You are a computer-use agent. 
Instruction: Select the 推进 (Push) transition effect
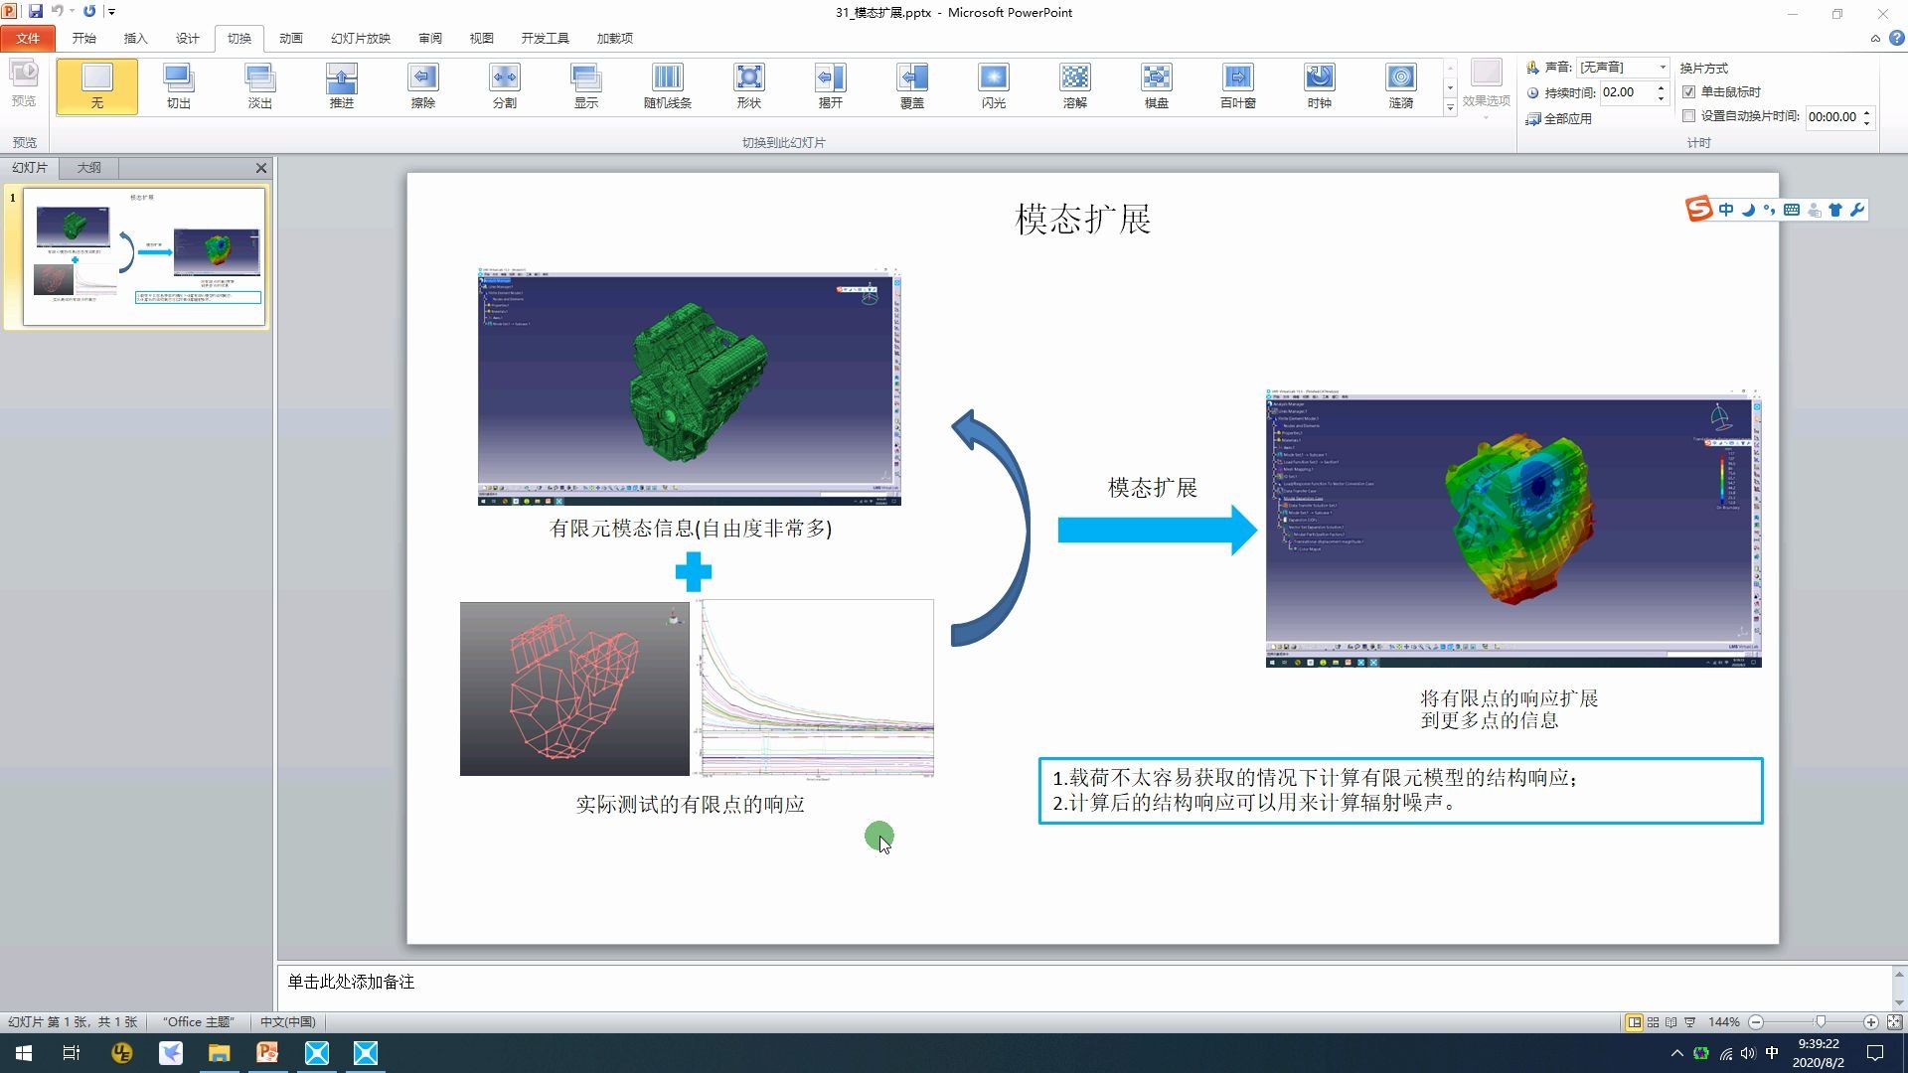point(341,85)
